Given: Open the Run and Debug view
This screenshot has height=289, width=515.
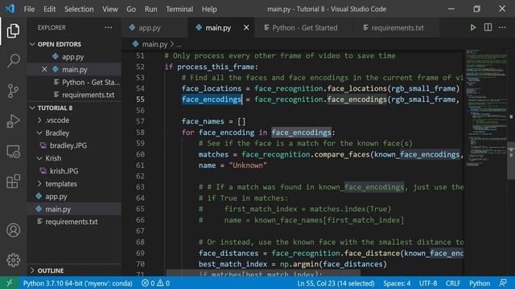Looking at the screenshot, I should [13, 121].
